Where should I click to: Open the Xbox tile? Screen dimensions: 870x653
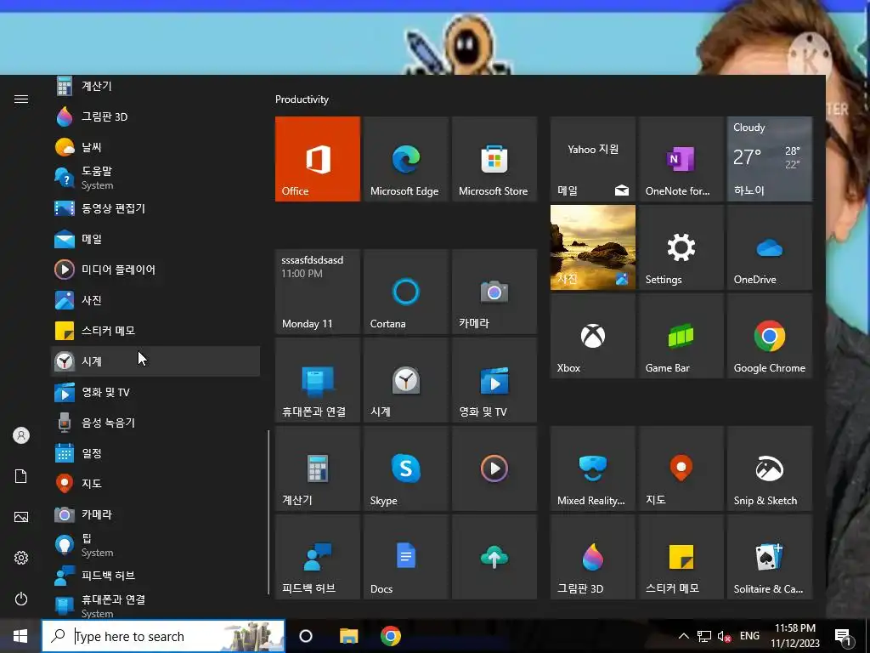[x=592, y=336]
